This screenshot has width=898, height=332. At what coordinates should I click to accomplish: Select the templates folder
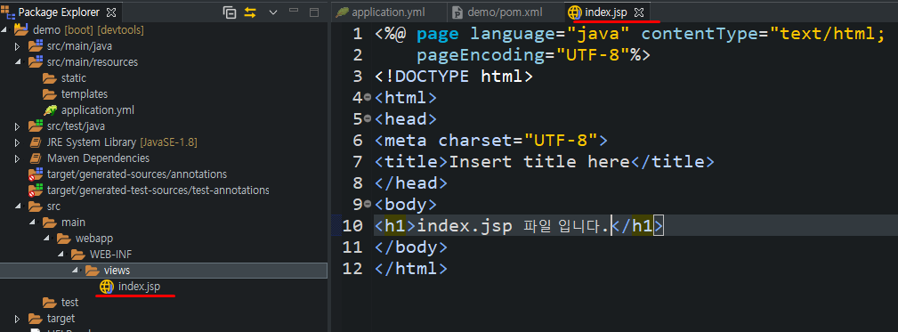coord(85,93)
